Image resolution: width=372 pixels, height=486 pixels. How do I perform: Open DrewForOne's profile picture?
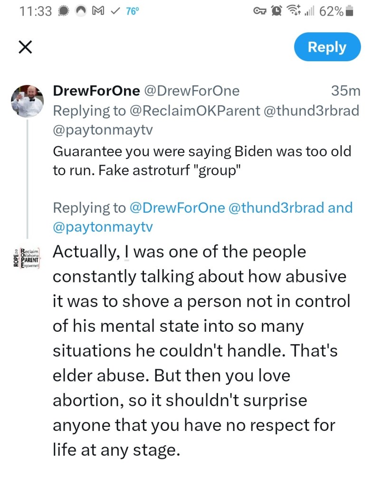click(x=27, y=101)
